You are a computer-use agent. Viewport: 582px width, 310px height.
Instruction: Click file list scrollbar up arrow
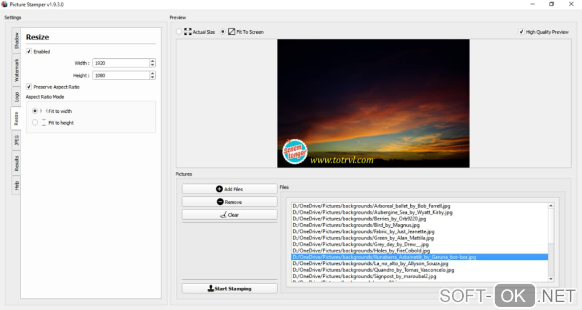click(x=551, y=206)
